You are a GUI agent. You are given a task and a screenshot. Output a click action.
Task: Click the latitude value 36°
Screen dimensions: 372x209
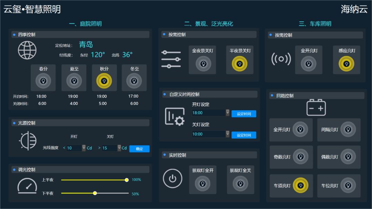click(x=127, y=55)
